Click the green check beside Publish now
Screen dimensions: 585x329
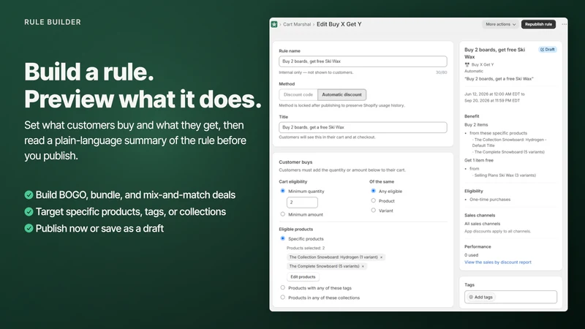point(29,228)
